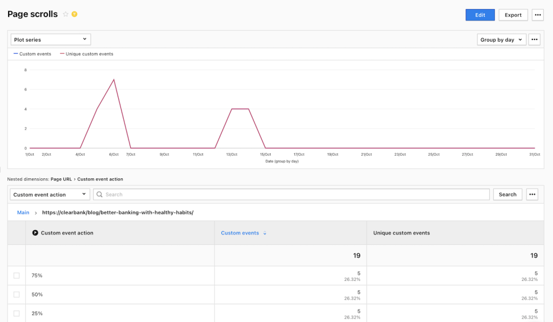Open the Custom event action dimension dropdown
Screen dimensions: 553x322
(49, 194)
